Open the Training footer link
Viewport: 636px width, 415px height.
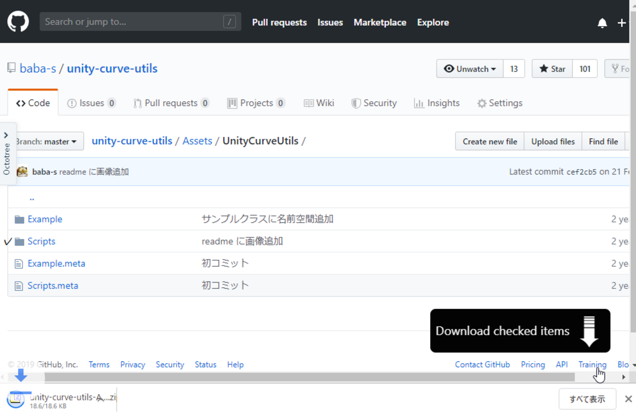click(592, 364)
